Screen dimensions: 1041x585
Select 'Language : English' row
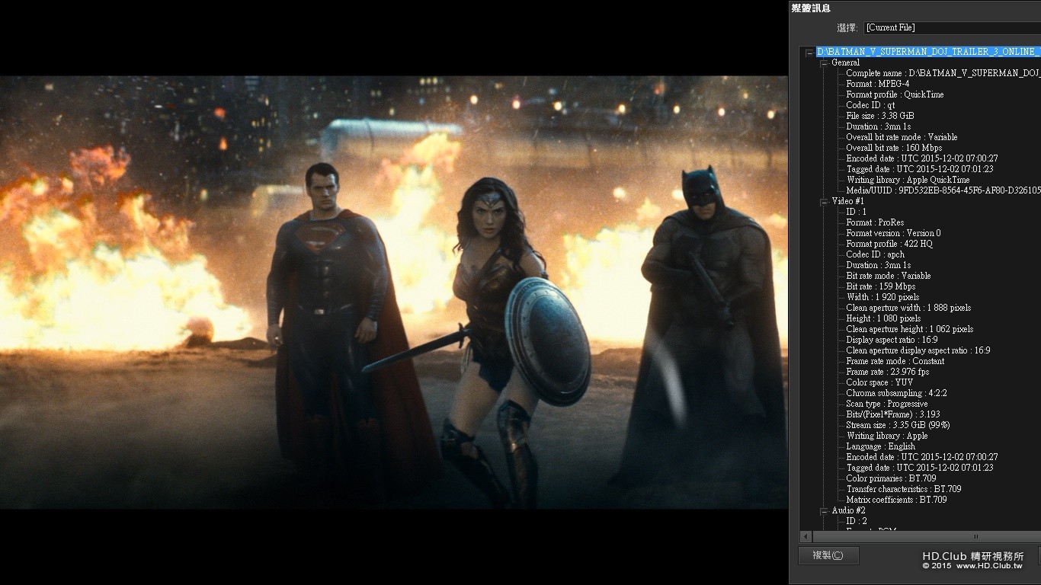881,446
